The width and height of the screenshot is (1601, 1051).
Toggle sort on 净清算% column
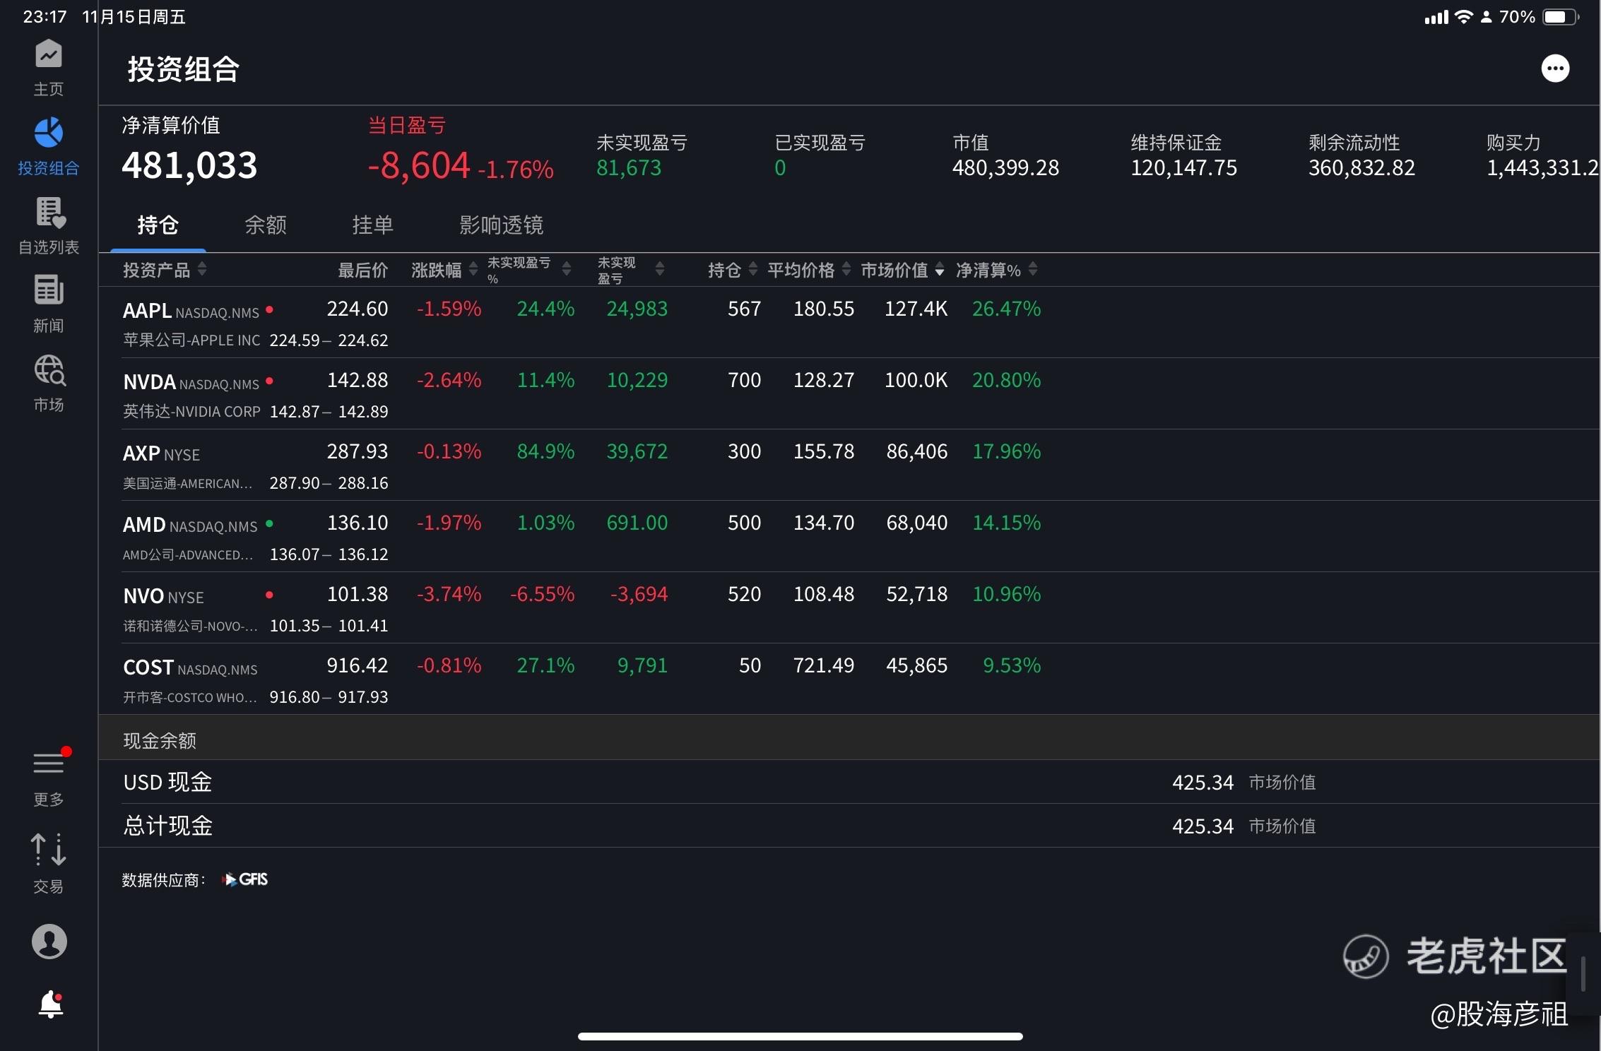[1032, 269]
